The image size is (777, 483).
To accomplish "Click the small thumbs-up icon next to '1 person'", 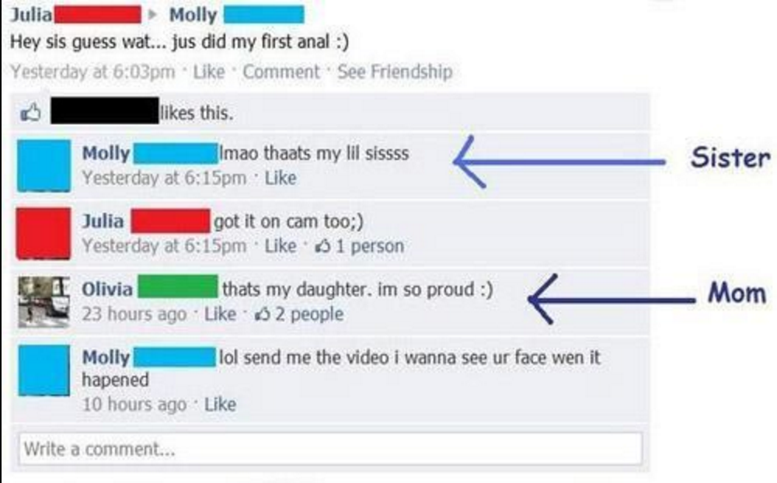I will [323, 245].
